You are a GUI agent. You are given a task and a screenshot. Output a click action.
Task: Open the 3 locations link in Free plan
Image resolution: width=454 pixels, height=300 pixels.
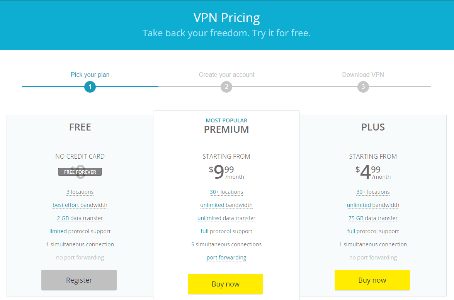point(80,192)
